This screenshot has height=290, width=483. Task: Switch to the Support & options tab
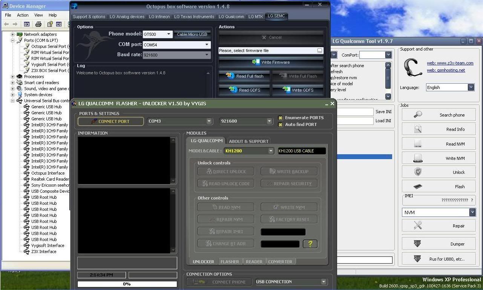point(89,17)
